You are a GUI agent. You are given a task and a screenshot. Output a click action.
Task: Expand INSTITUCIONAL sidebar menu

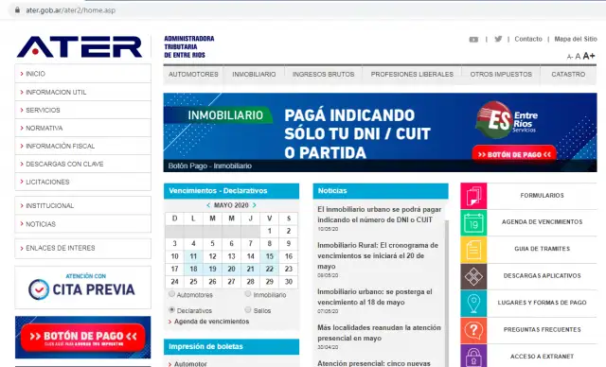[82, 205]
